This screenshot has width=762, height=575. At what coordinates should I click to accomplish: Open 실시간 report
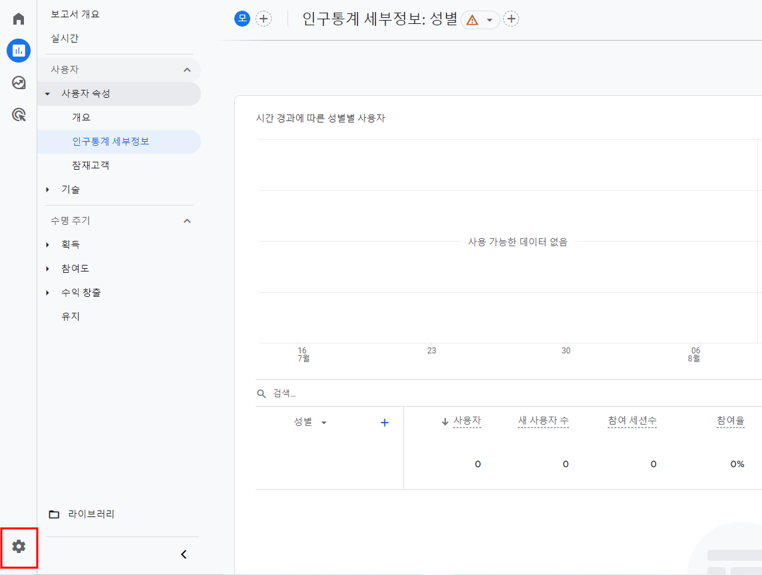(x=65, y=39)
